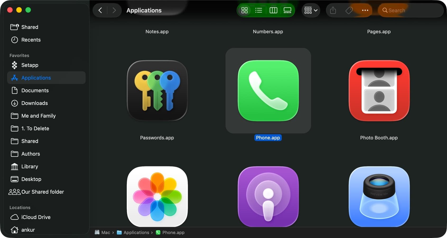Image resolution: width=447 pixels, height=238 pixels.
Task: Click the Tags toolbar icon
Action: (349, 10)
